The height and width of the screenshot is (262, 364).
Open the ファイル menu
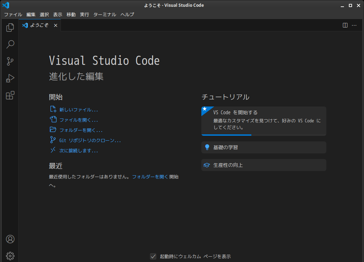click(x=13, y=14)
